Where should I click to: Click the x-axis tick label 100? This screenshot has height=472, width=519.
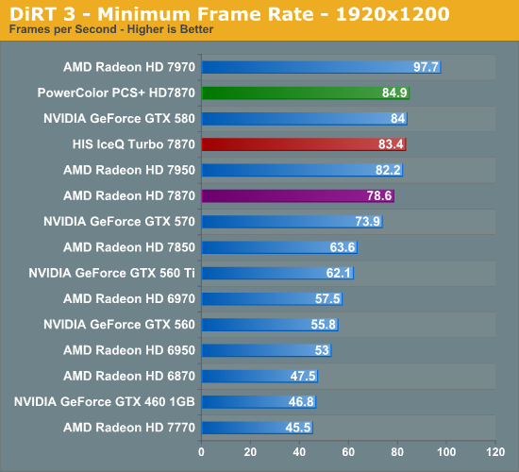(446, 452)
